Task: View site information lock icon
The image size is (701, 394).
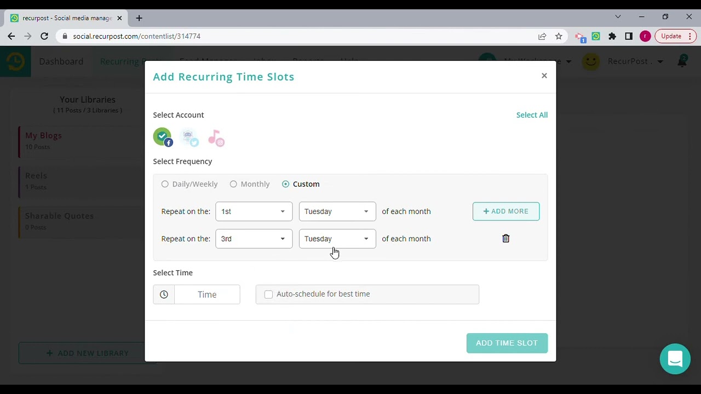Action: click(x=65, y=36)
